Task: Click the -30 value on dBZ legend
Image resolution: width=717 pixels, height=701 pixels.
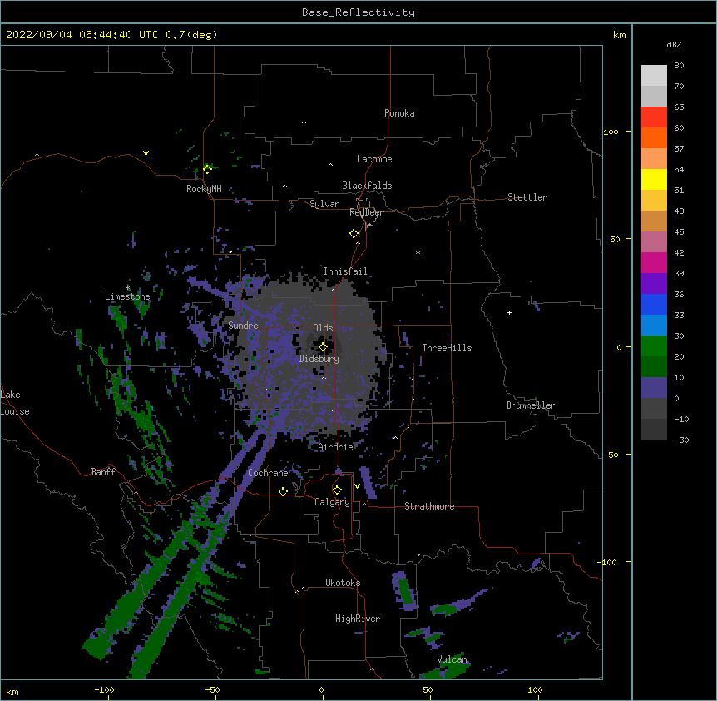Action: (x=681, y=440)
